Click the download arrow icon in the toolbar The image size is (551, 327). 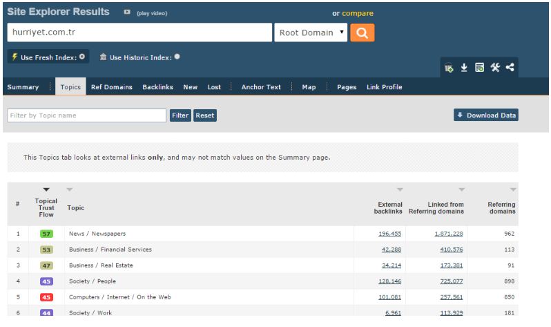tap(464, 67)
